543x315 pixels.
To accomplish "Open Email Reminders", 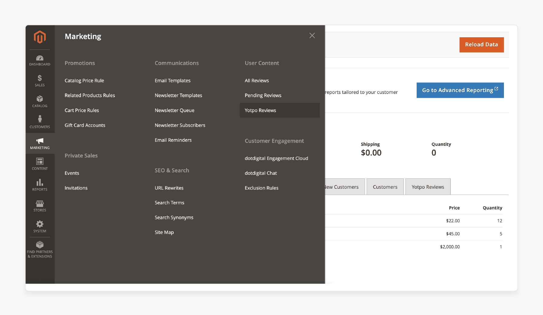I will coord(173,140).
